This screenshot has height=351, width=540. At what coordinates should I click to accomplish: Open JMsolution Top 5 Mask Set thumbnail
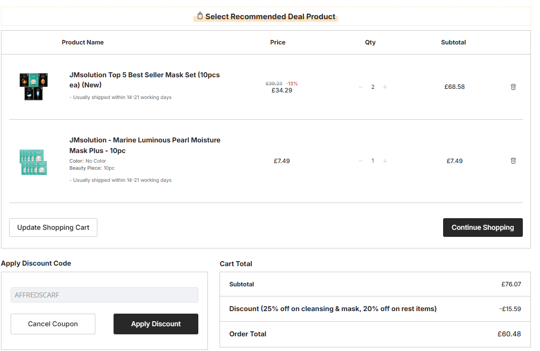(33, 86)
